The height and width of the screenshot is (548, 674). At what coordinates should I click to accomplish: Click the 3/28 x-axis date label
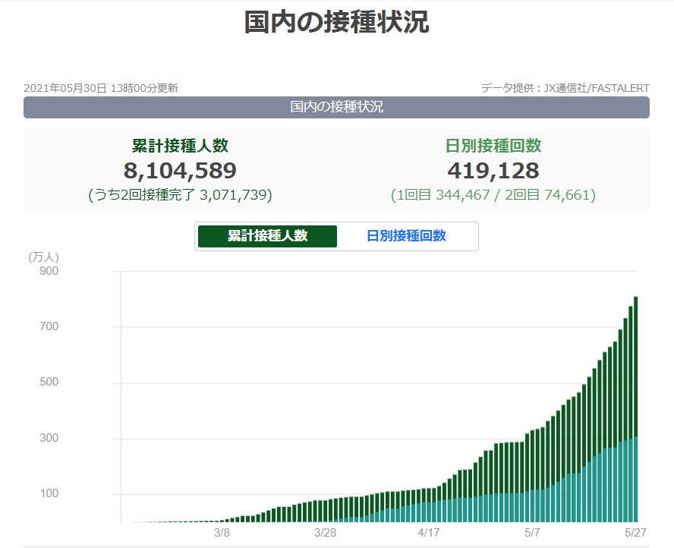pos(325,533)
